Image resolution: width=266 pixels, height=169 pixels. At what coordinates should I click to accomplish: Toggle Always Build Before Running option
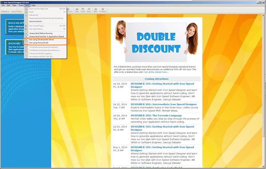[x=45, y=33]
